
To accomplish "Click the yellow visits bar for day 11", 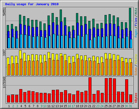I will point(49,55).
